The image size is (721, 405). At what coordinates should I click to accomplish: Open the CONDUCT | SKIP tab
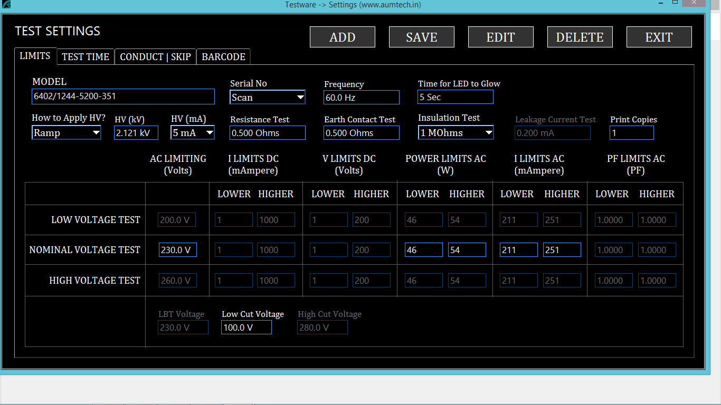(x=155, y=57)
